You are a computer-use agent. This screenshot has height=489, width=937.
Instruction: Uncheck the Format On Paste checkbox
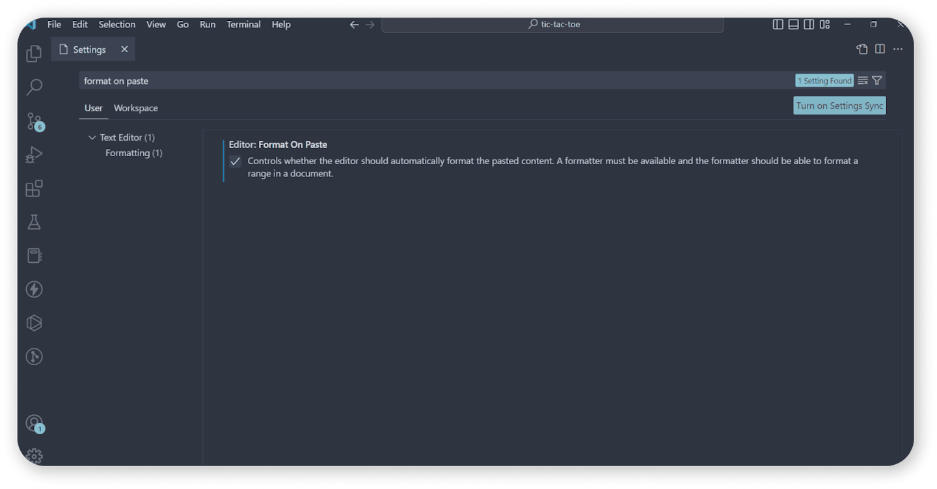coord(236,161)
